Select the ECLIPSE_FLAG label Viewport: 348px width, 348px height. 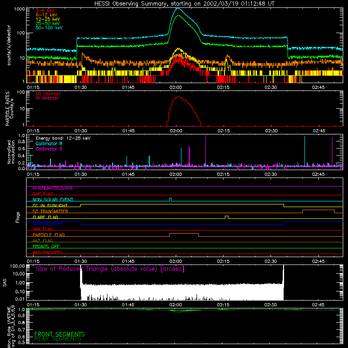click(x=47, y=223)
